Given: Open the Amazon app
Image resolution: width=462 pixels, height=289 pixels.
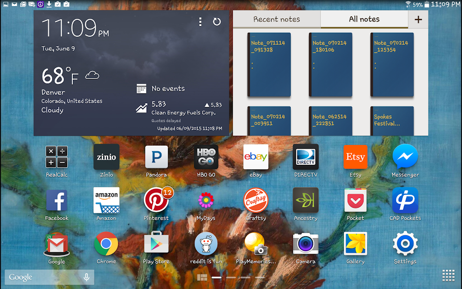Looking at the screenshot, I should coord(106,200).
